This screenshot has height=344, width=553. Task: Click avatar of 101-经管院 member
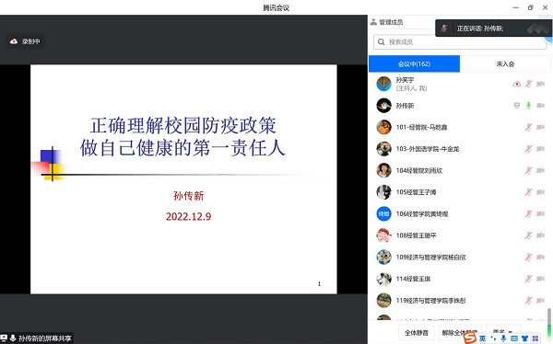[383, 127]
